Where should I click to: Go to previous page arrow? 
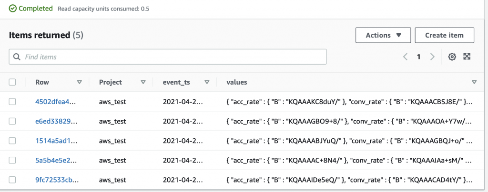[405, 57]
